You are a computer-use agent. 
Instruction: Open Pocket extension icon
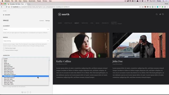tap(148, 7)
